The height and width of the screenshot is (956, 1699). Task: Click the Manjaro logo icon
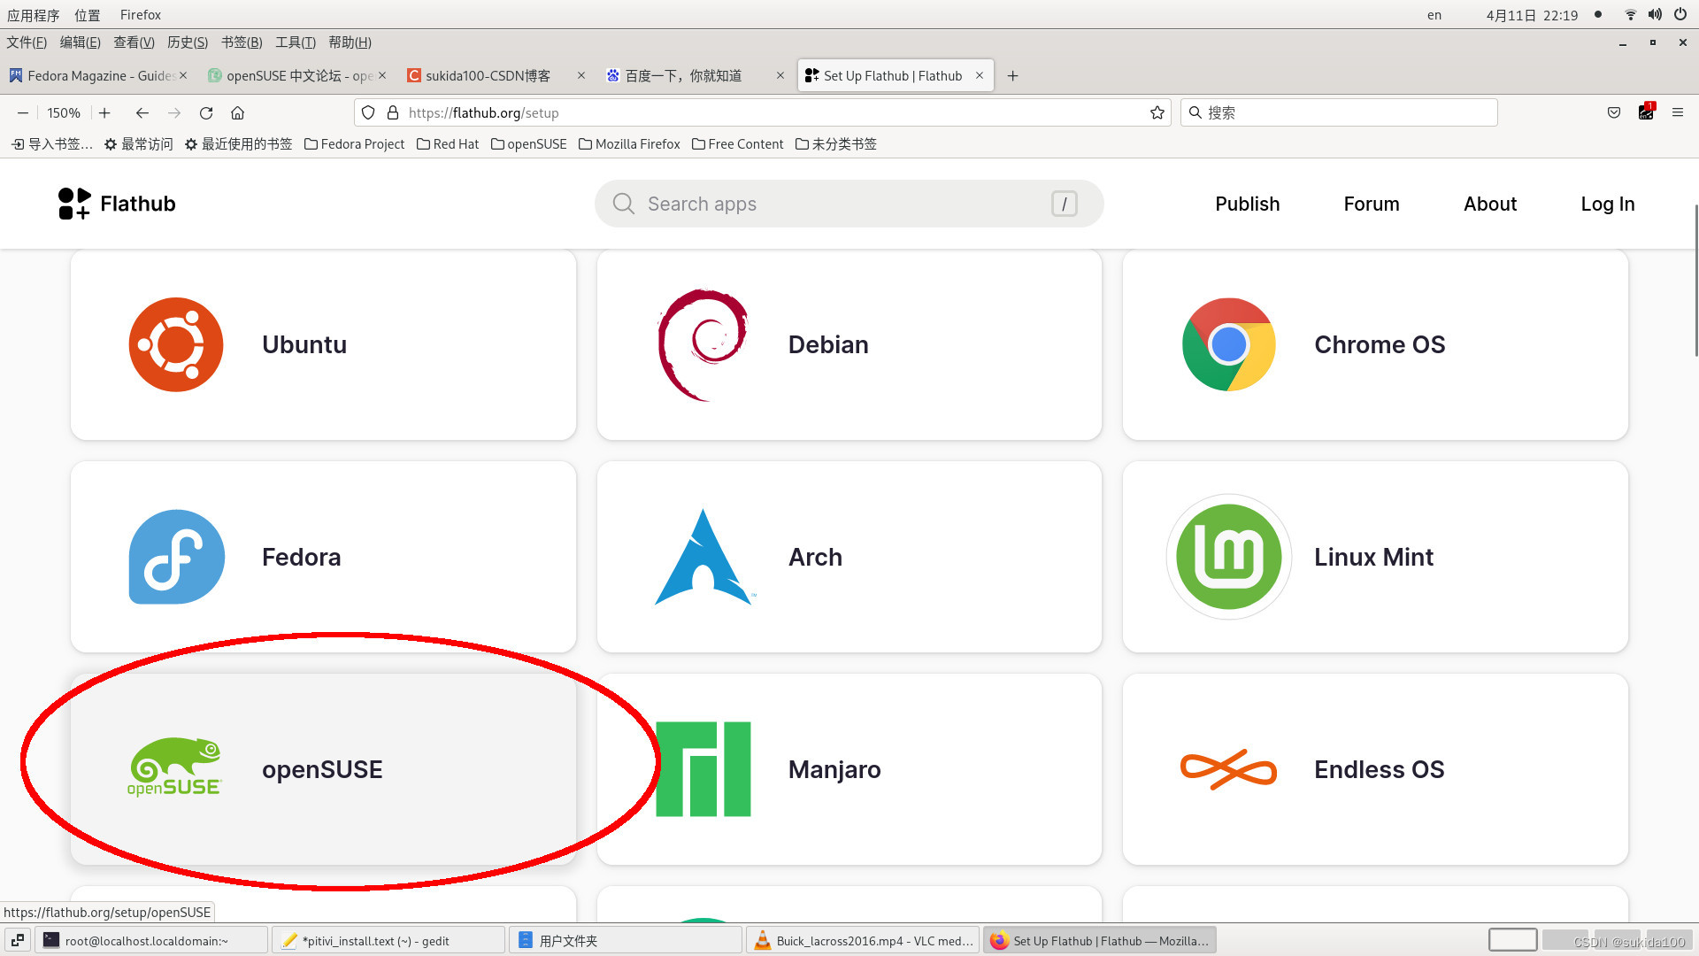coord(703,769)
